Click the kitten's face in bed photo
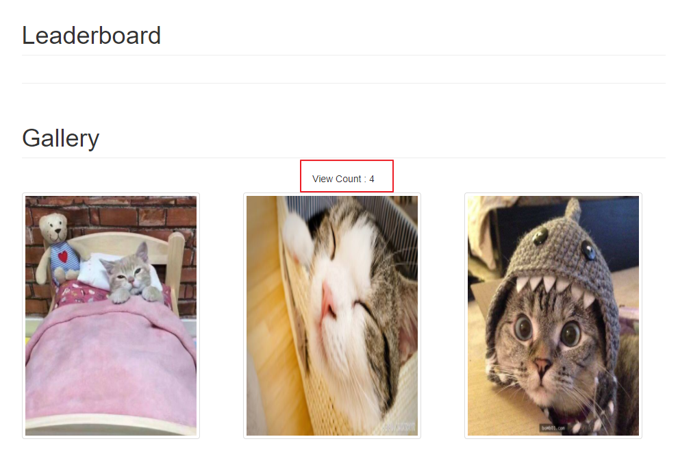Viewport: 691px width, 450px height. (x=129, y=274)
